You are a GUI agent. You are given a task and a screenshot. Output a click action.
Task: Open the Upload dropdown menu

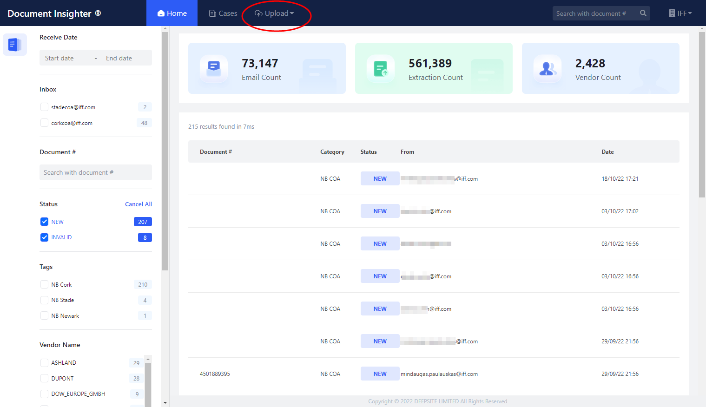(x=275, y=13)
